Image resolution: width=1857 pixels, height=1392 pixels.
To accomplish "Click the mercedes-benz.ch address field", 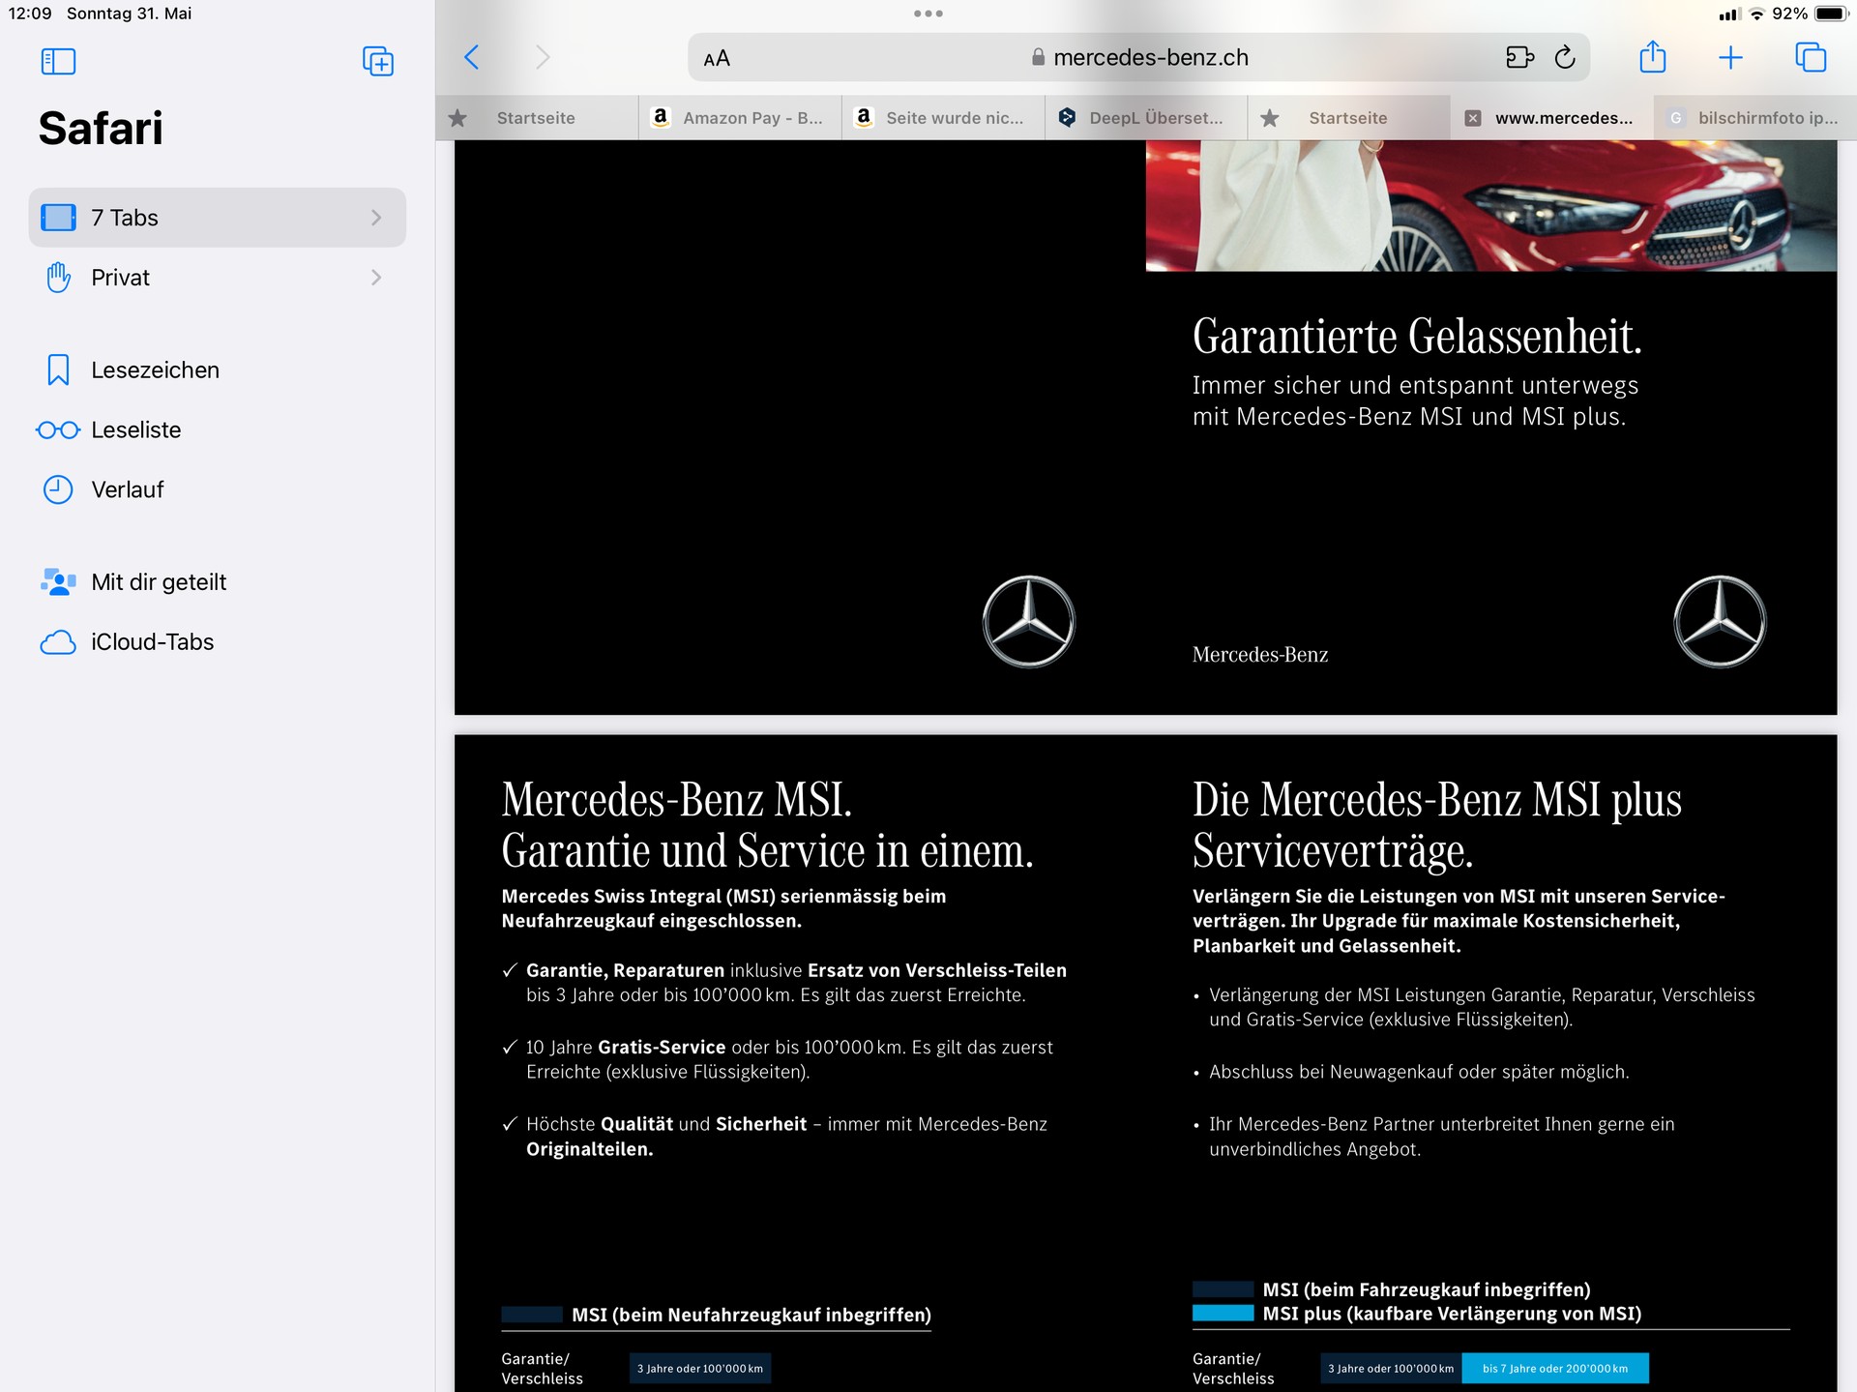I will 1139,57.
